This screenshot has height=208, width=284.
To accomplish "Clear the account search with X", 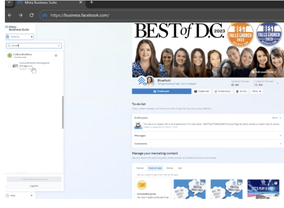I will click(59, 46).
